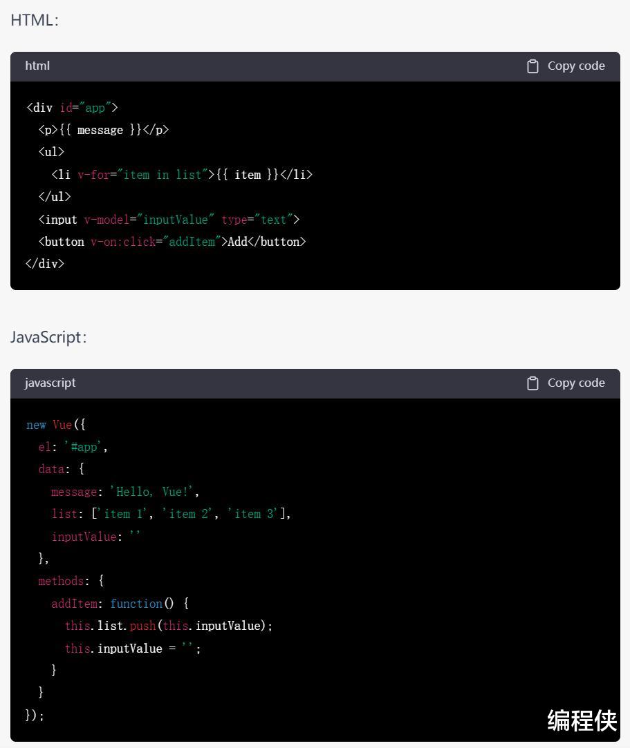Image resolution: width=630 pixels, height=748 pixels.
Task: Click the new Vue({ code line
Action: tap(56, 425)
